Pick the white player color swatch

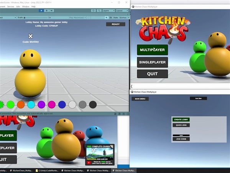click(72, 105)
